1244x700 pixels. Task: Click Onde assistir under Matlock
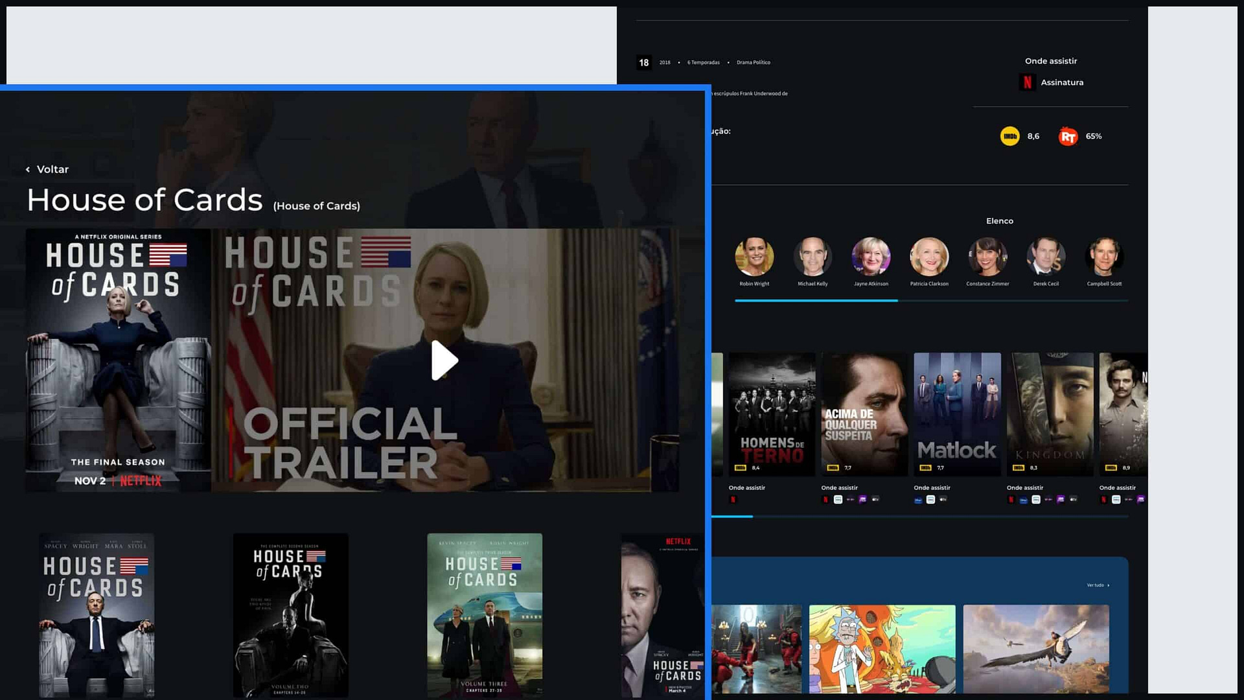tap(932, 488)
